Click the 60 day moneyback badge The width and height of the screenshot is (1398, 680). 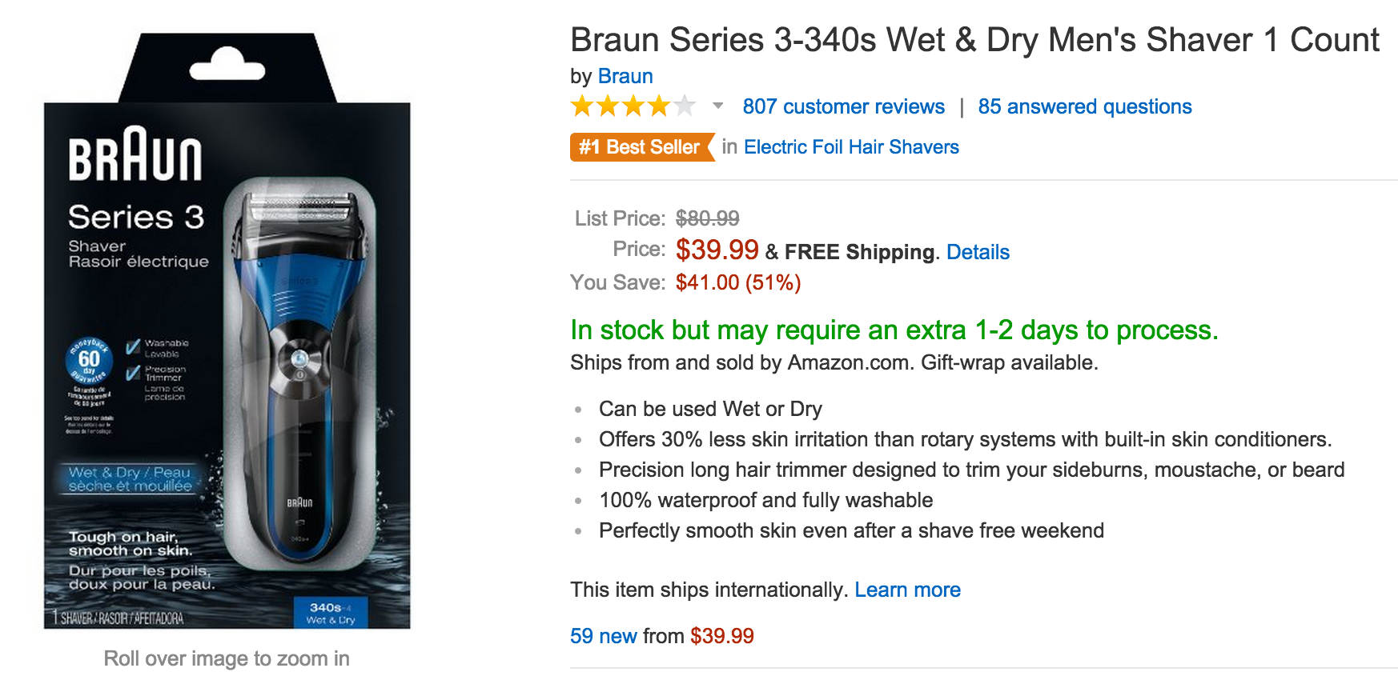pyautogui.click(x=88, y=362)
